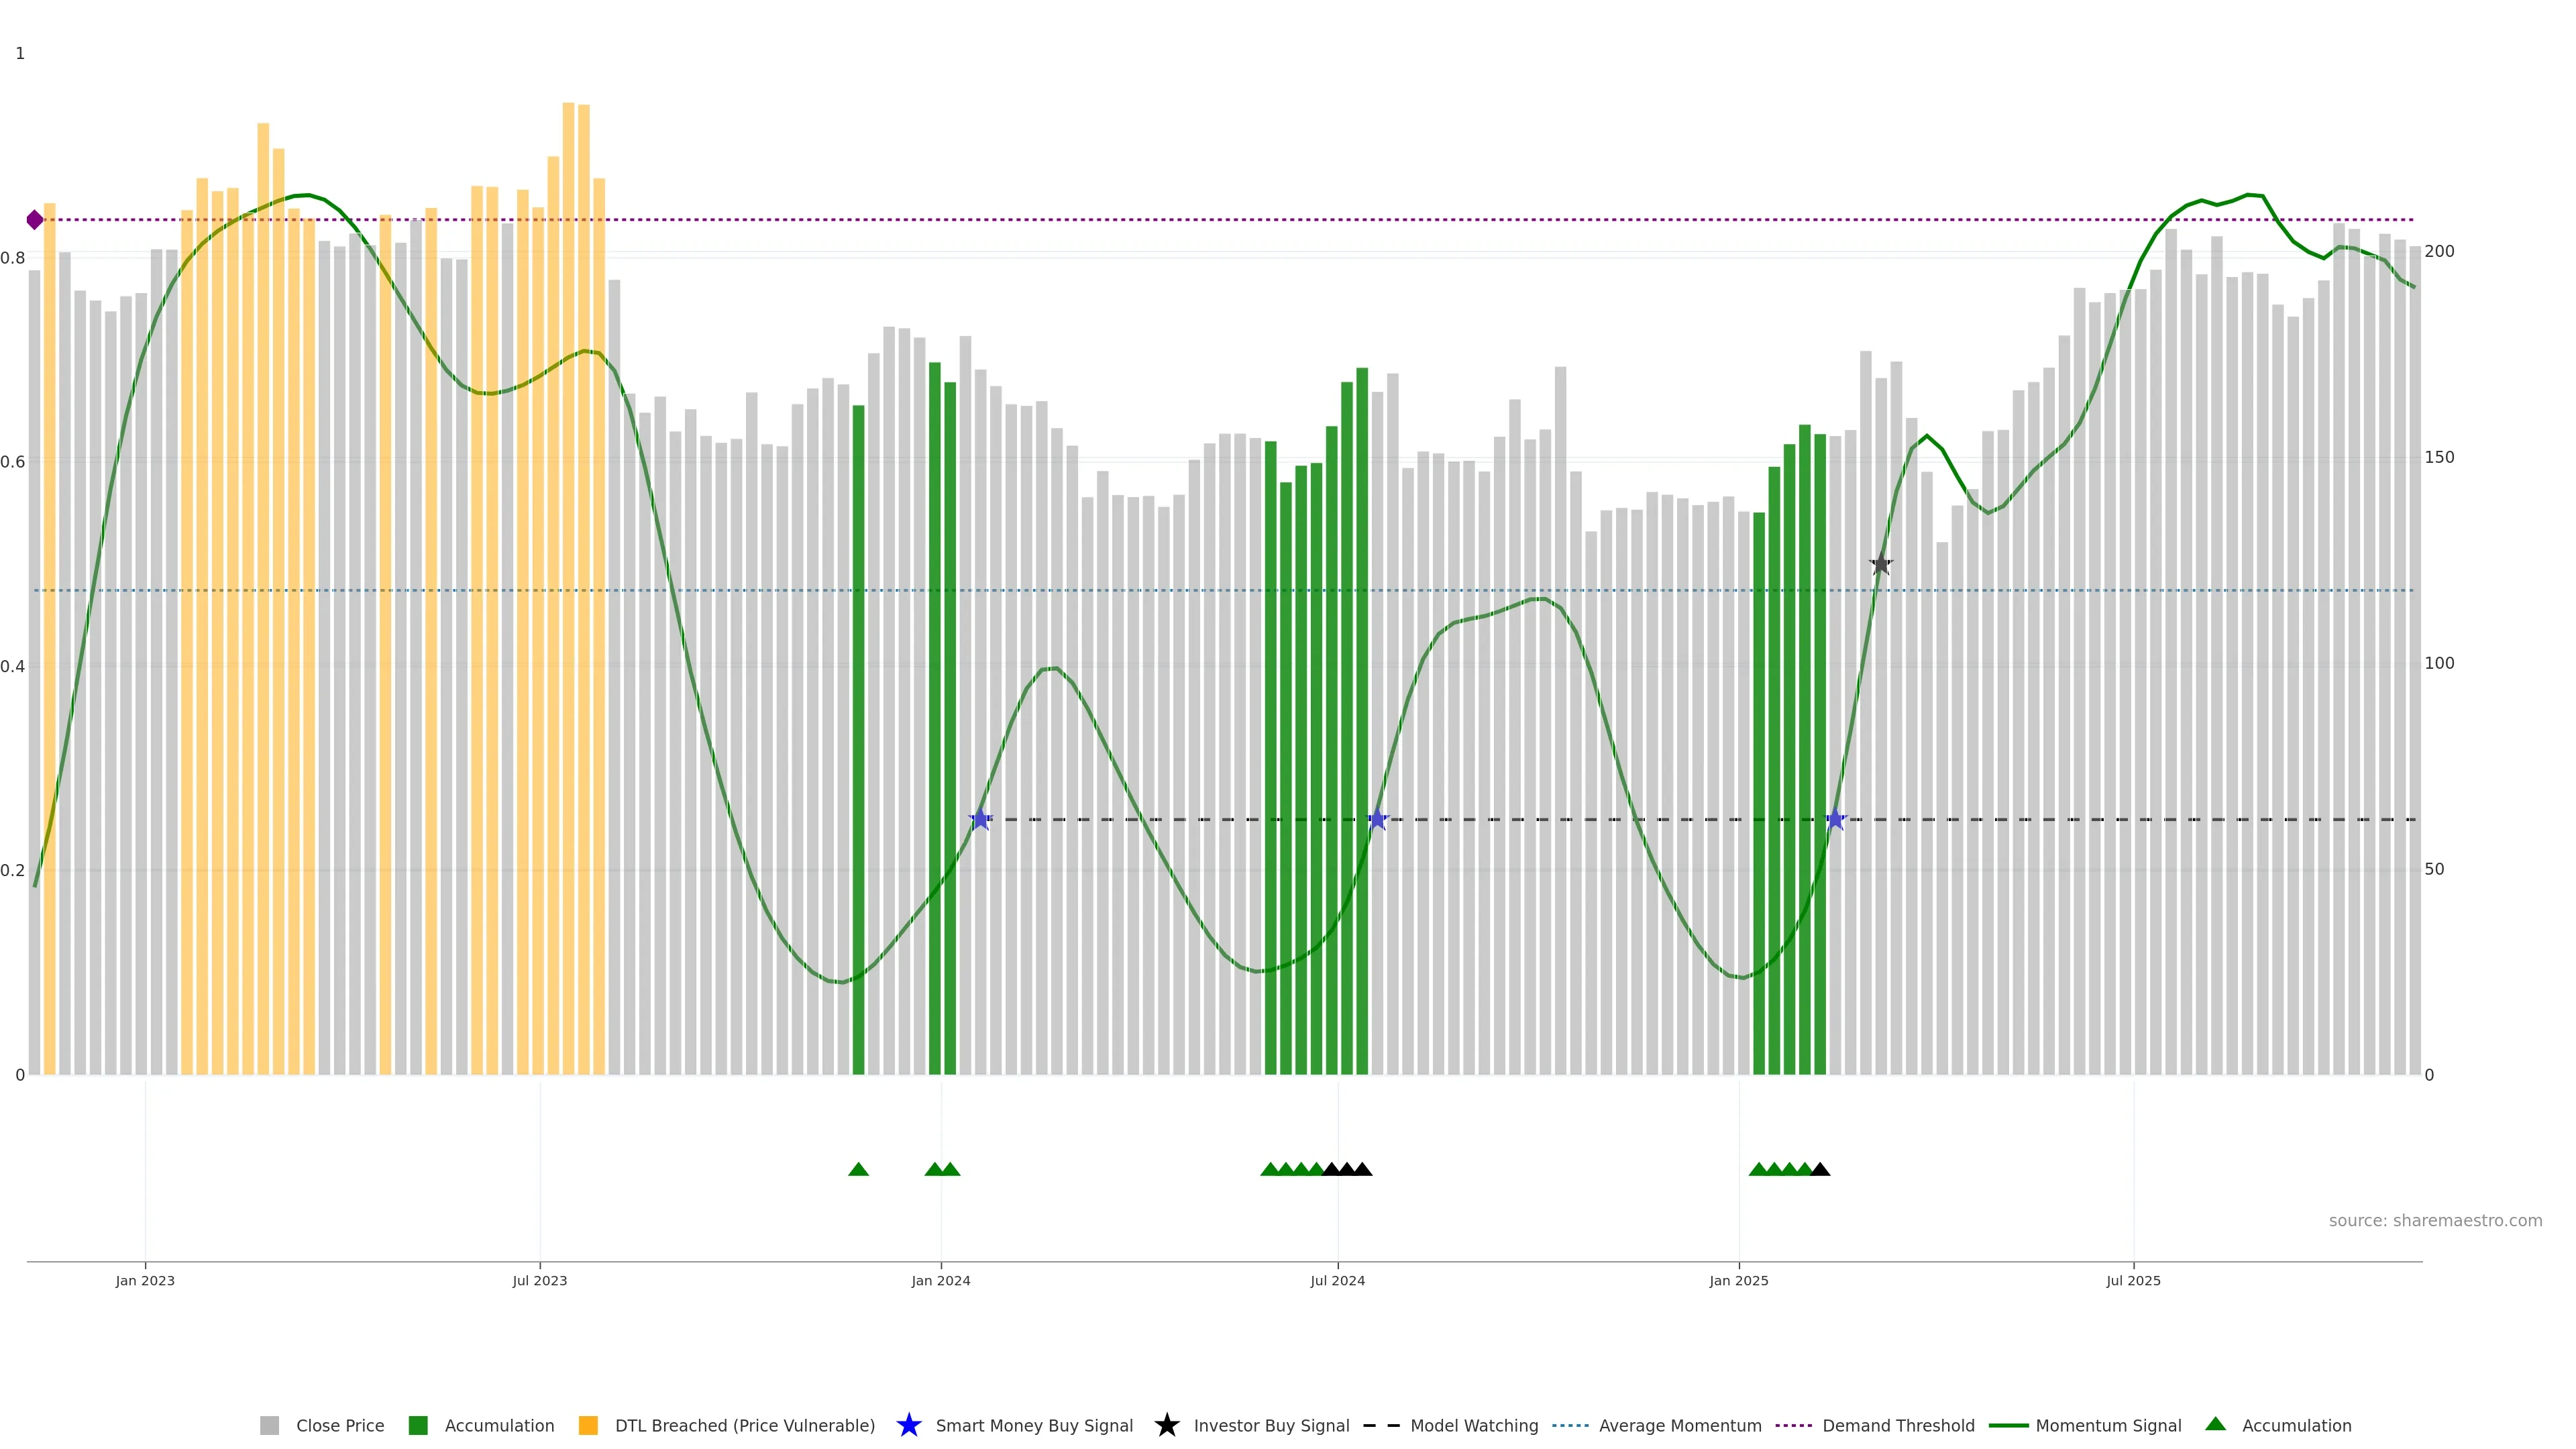
Task: Toggle DTL Breached (Price Vulnerable) legend item
Action: pyautogui.click(x=744, y=1425)
